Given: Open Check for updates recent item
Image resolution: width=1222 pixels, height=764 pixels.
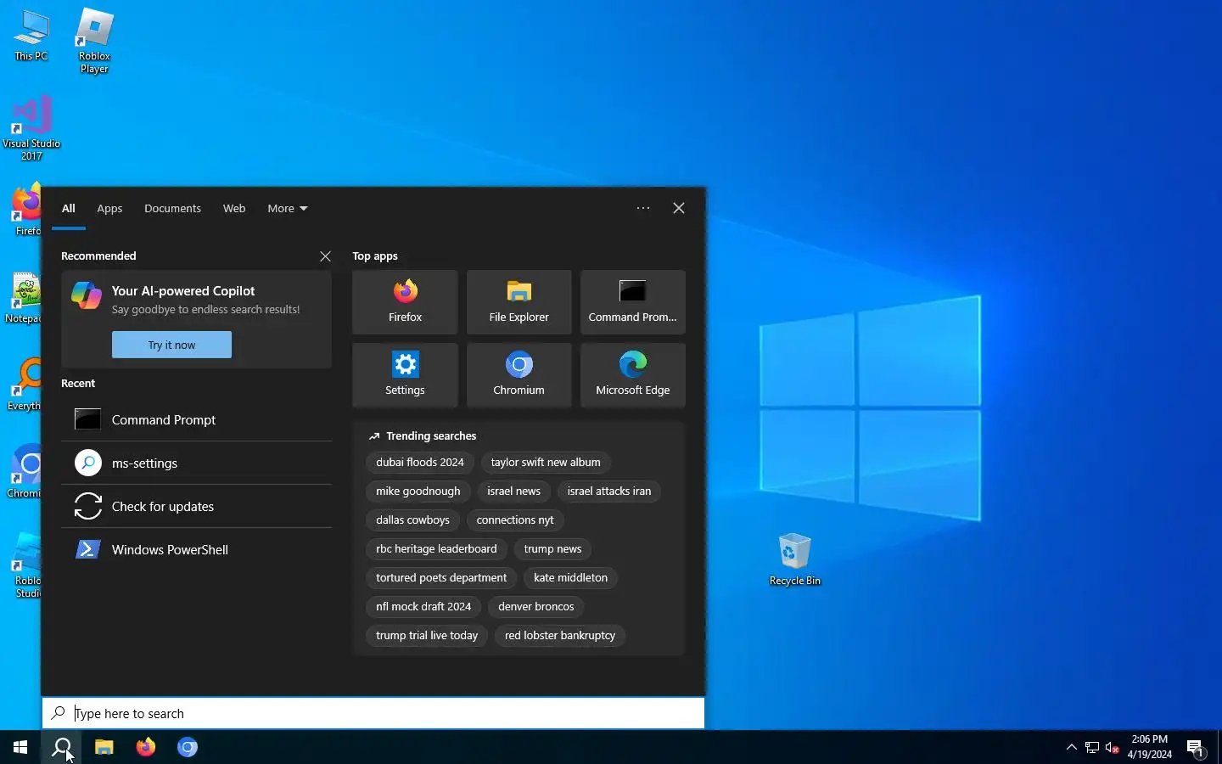Looking at the screenshot, I should [196, 506].
